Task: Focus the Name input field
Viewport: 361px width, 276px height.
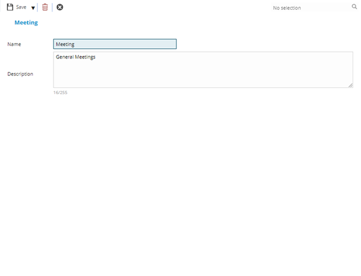Action: 114,44
